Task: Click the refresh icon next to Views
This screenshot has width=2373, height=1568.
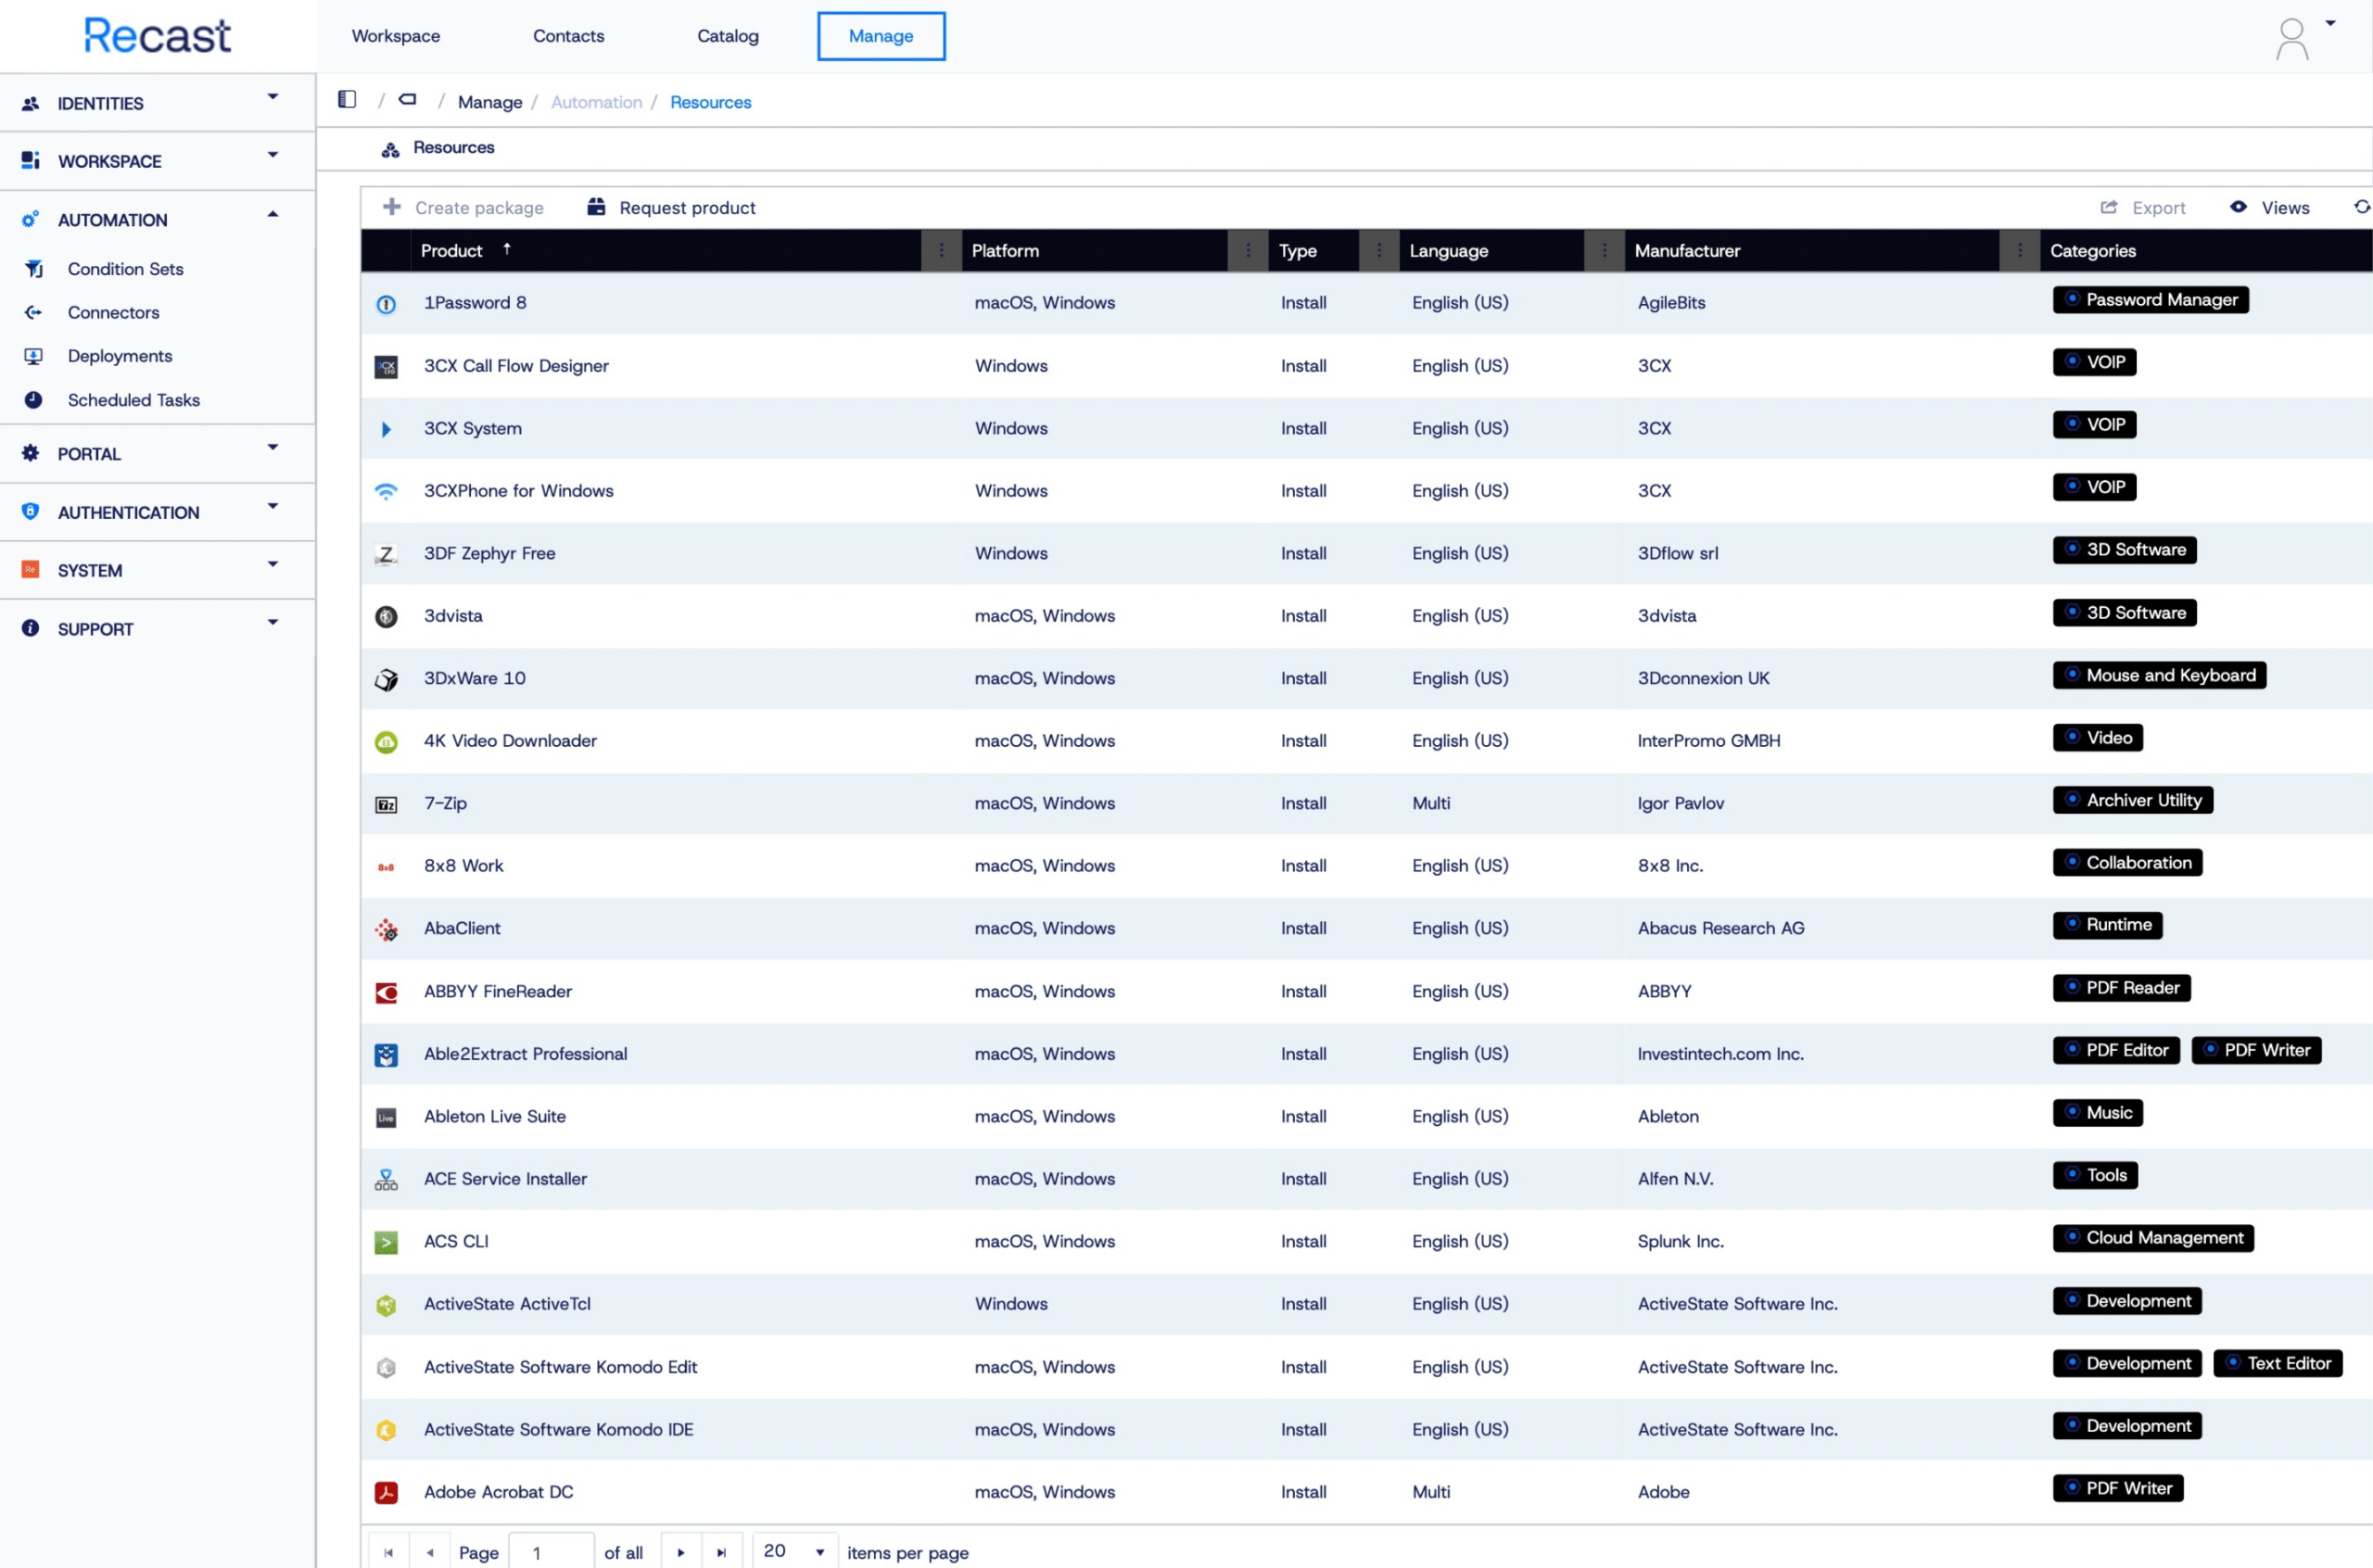Action: click(x=2362, y=207)
